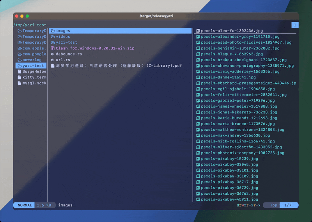Viewport: 312px width, 222px height.
Task: Click the zip archive icon for Clash.for.Windows
Action: (x=53, y=48)
